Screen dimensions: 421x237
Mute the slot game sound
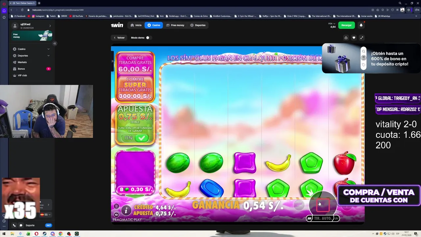tap(116, 215)
